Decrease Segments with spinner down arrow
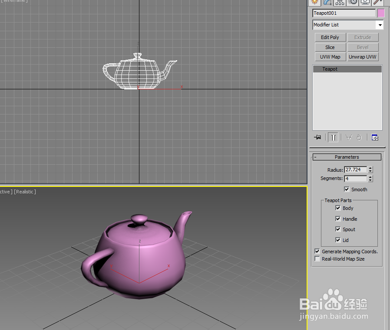The width and height of the screenshot is (390, 330). click(370, 180)
